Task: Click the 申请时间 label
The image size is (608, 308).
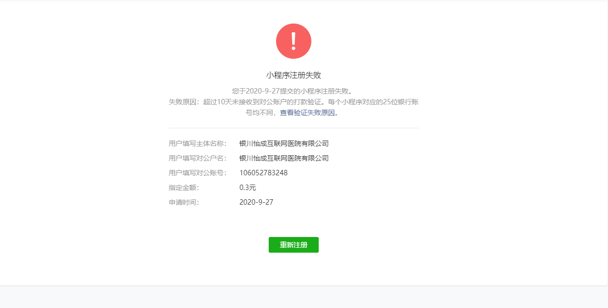Action: pyautogui.click(x=184, y=202)
